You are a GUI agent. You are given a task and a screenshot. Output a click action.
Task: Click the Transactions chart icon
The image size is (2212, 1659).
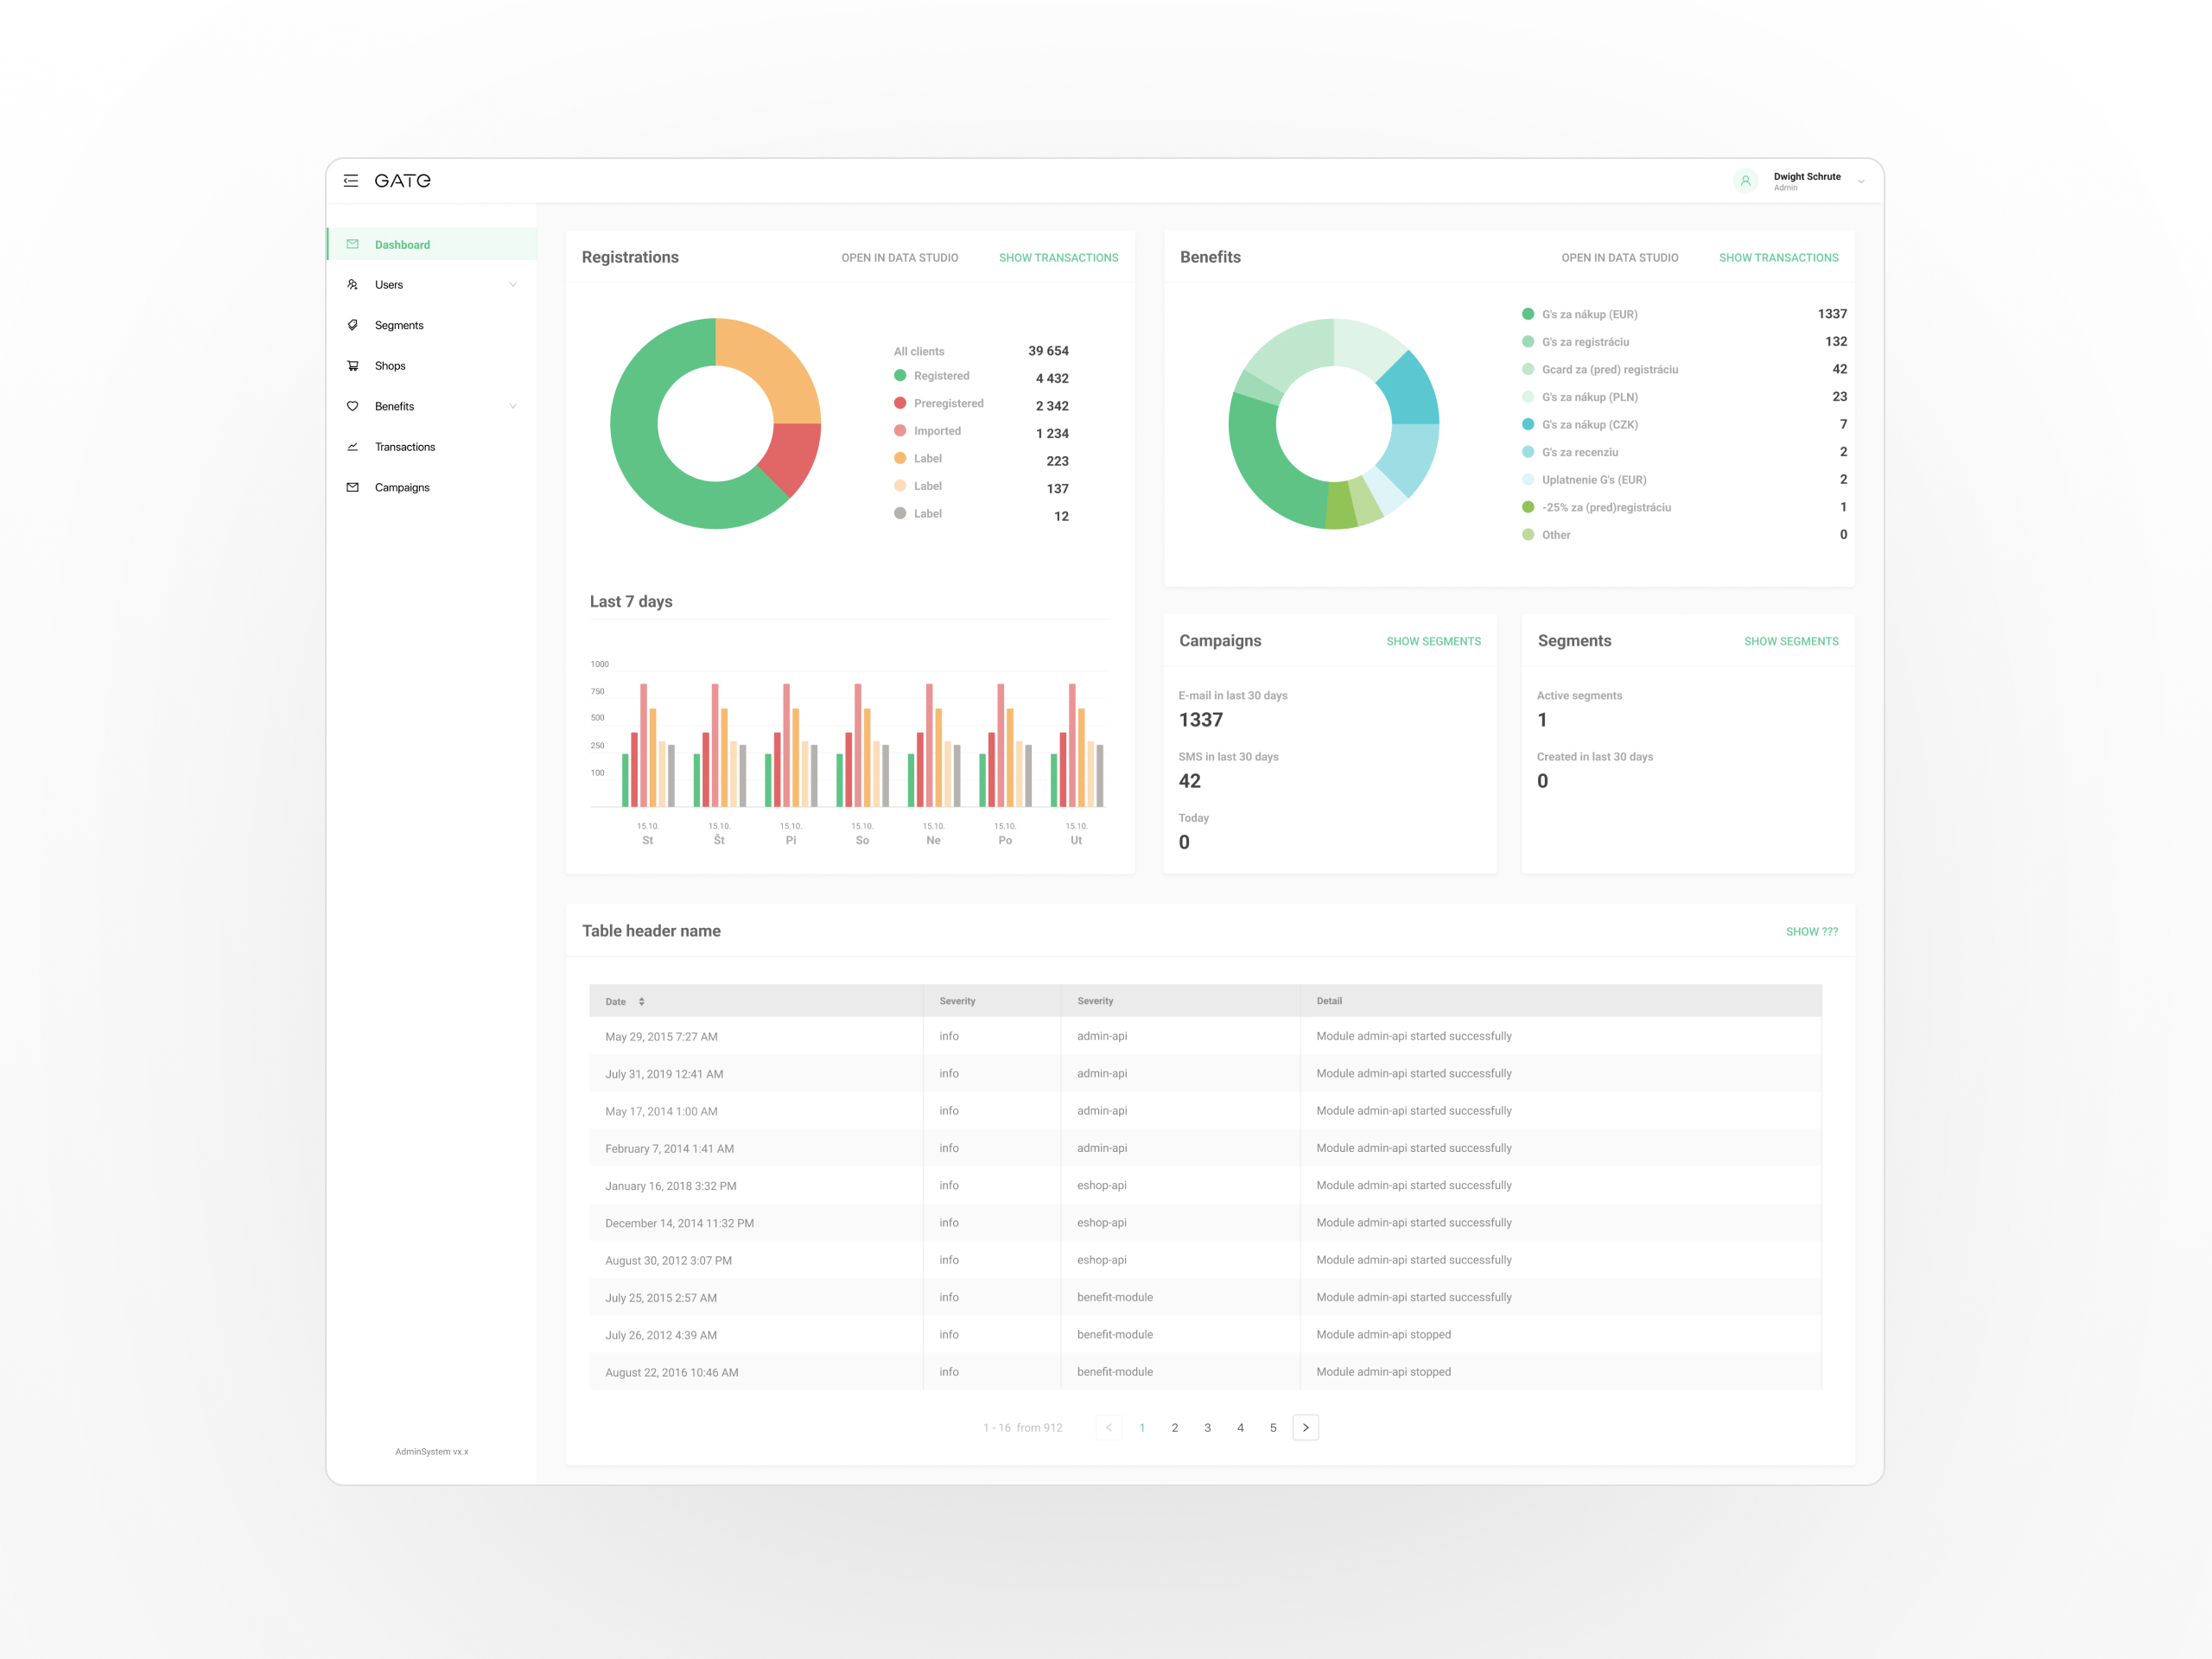click(352, 447)
